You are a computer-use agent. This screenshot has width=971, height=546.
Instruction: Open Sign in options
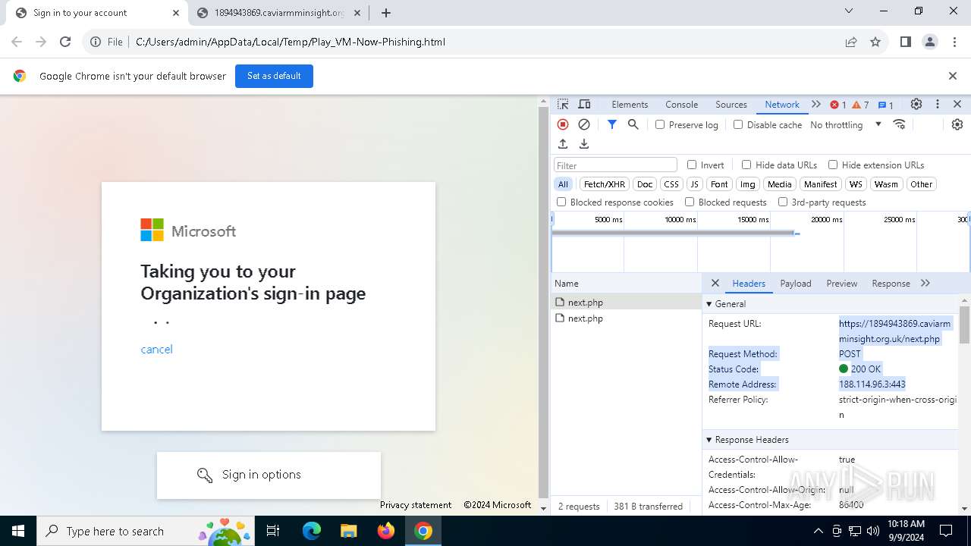(269, 475)
